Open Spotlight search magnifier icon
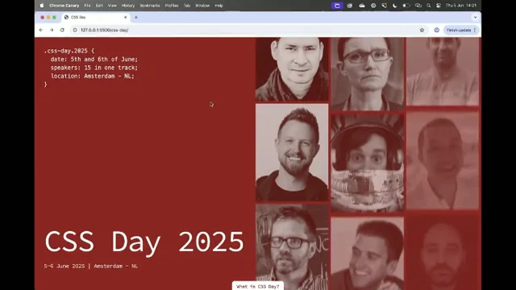This screenshot has height=290, width=516. pyautogui.click(x=428, y=6)
